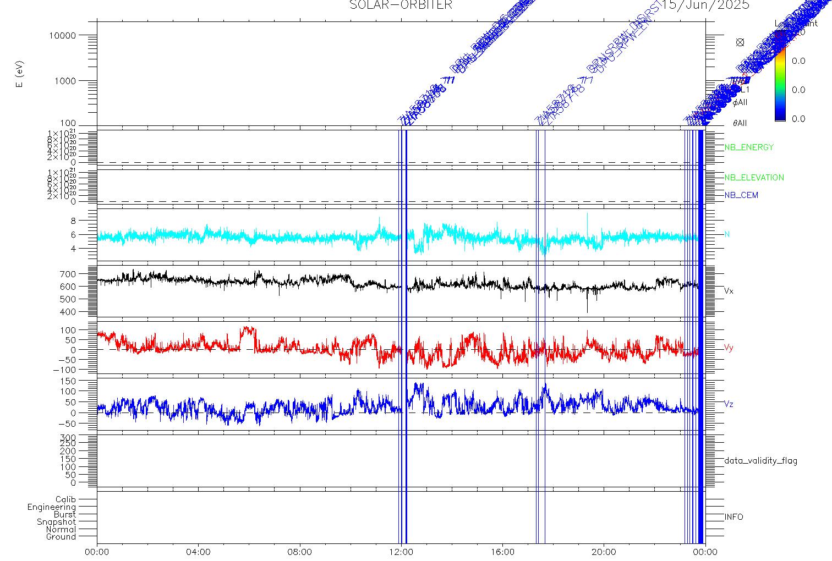Click the φAll label beside the spectrogram
This screenshot has height=561, width=832.
(x=740, y=102)
